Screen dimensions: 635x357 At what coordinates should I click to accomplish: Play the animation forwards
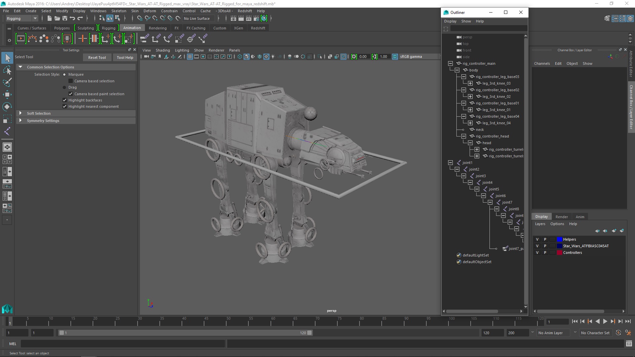[605, 321]
